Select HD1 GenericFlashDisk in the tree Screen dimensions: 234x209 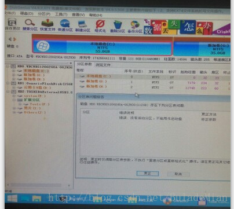tap(45, 83)
